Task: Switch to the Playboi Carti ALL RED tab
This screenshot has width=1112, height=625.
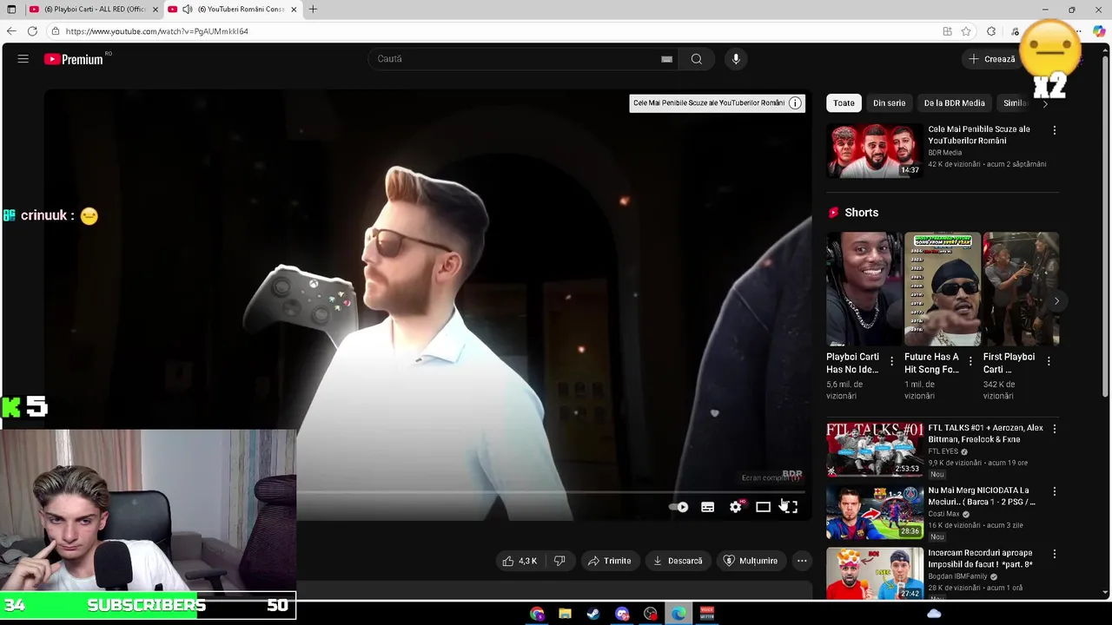Action: 92,10
